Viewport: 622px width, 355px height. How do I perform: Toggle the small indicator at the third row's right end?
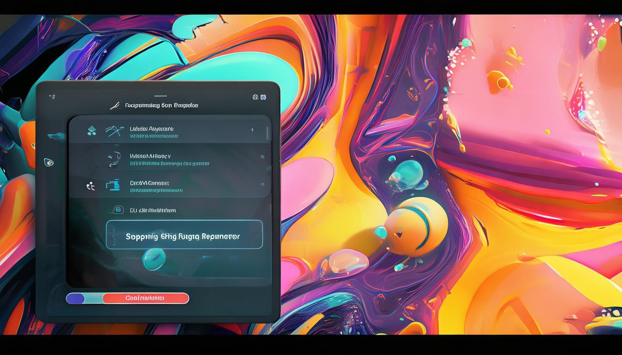[262, 184]
